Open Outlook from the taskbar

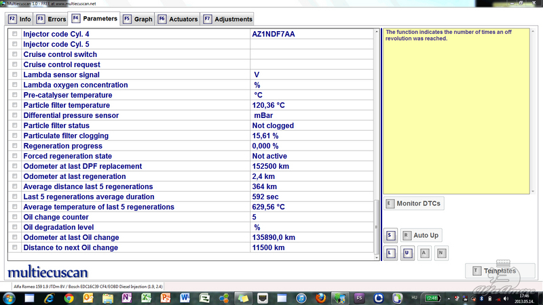coord(88,298)
